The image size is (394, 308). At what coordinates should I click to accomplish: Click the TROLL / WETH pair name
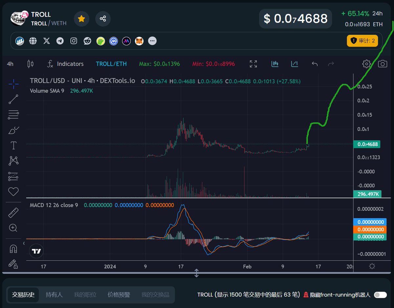[x=49, y=23]
